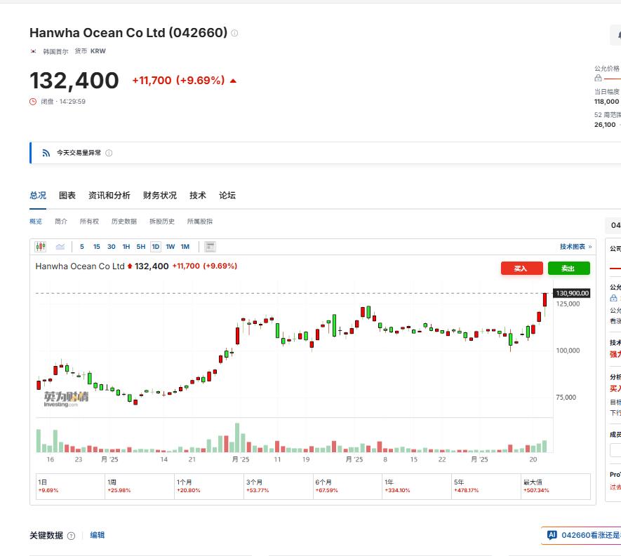Set chart interval to 5H
The image size is (621, 556).
pos(141,247)
